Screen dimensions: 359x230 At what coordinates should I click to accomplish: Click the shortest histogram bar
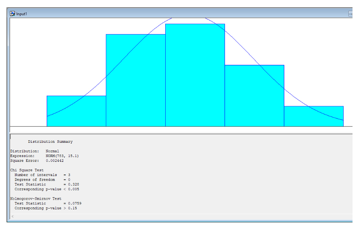(x=314, y=116)
